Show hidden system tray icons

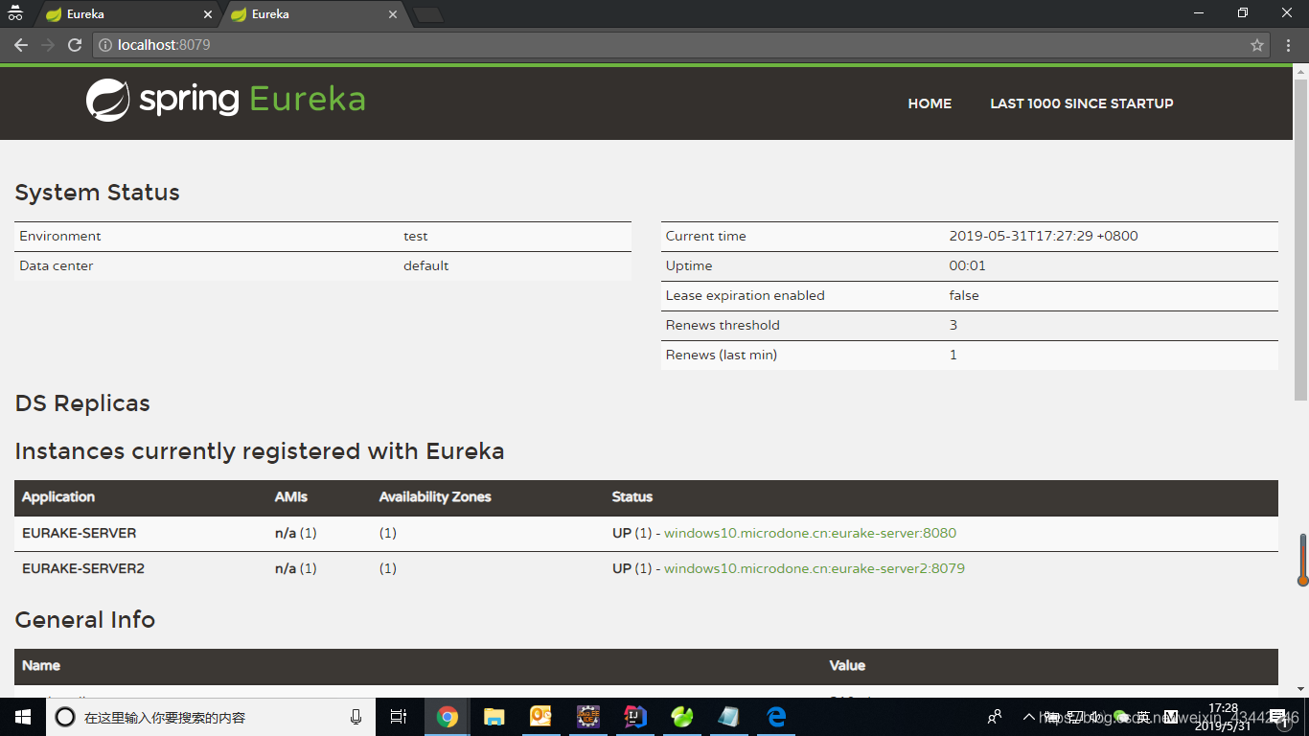[x=1029, y=717]
